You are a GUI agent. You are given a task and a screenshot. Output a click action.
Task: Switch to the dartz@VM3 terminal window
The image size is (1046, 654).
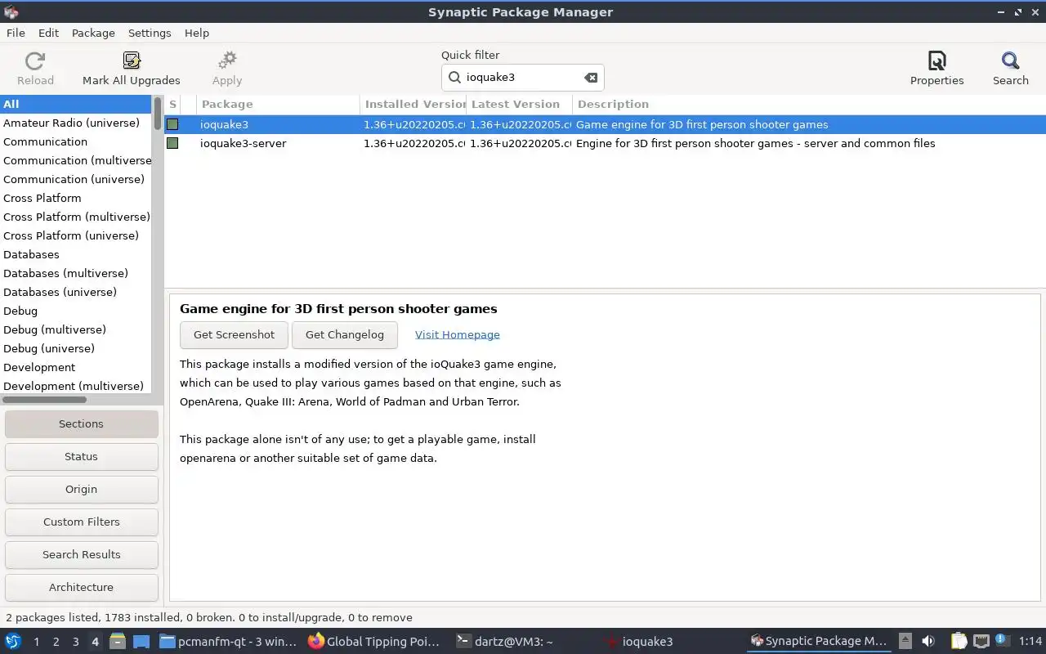(x=523, y=641)
